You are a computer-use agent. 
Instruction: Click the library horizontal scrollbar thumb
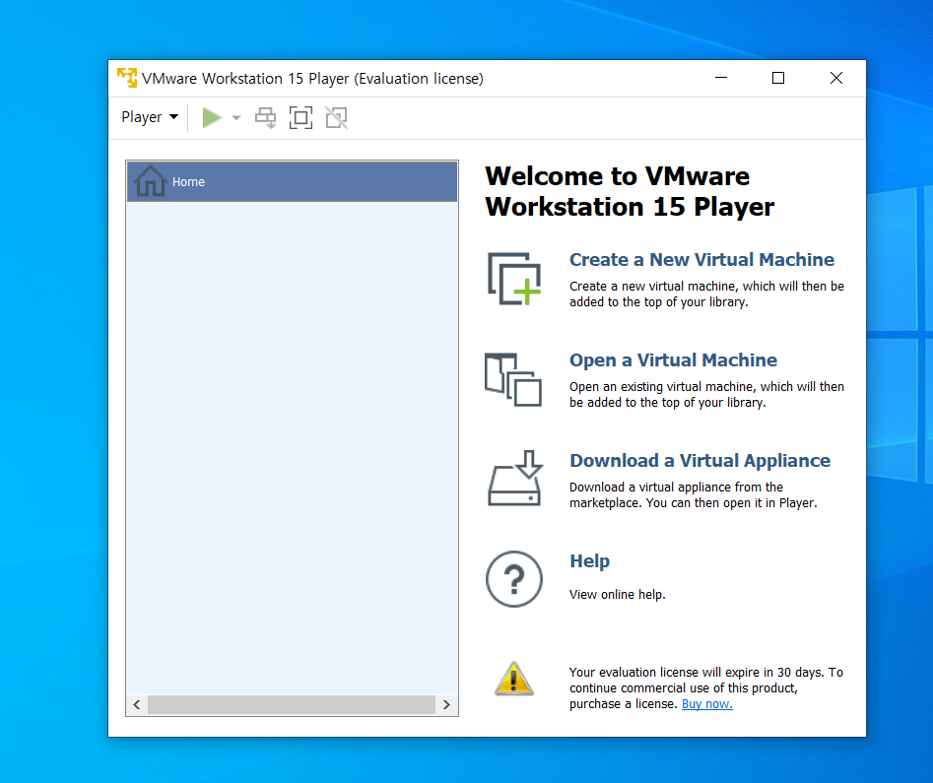292,705
